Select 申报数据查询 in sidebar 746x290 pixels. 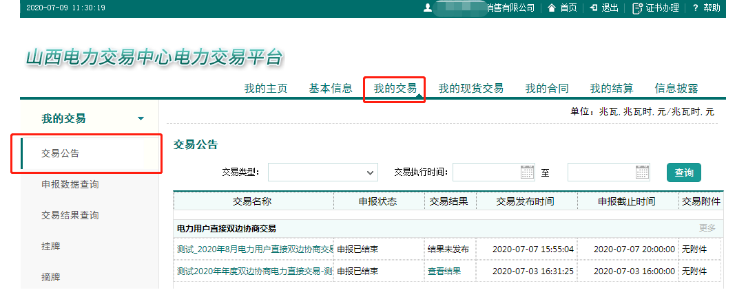pyautogui.click(x=70, y=184)
